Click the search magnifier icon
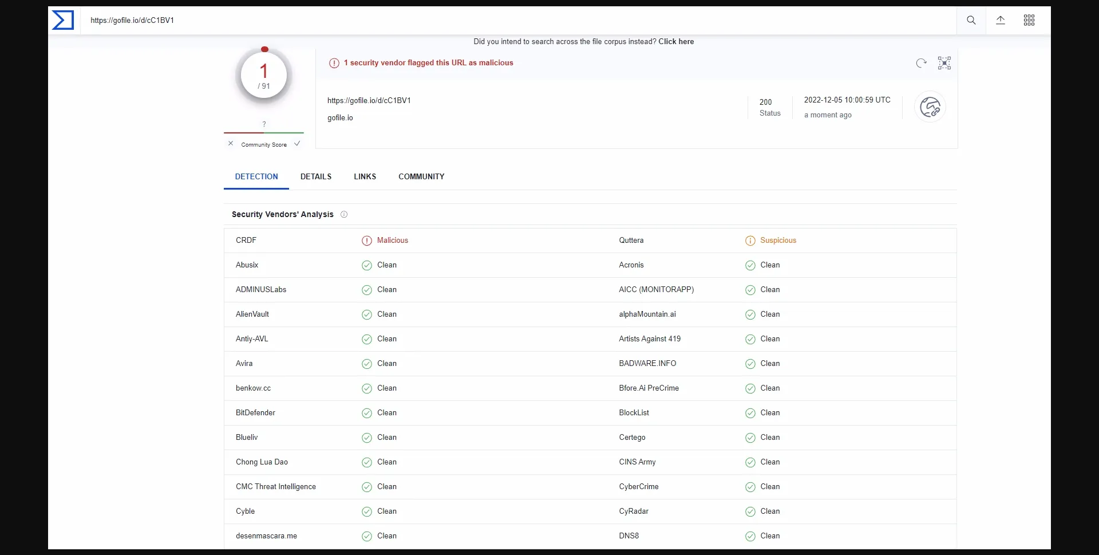The image size is (1099, 555). click(971, 20)
